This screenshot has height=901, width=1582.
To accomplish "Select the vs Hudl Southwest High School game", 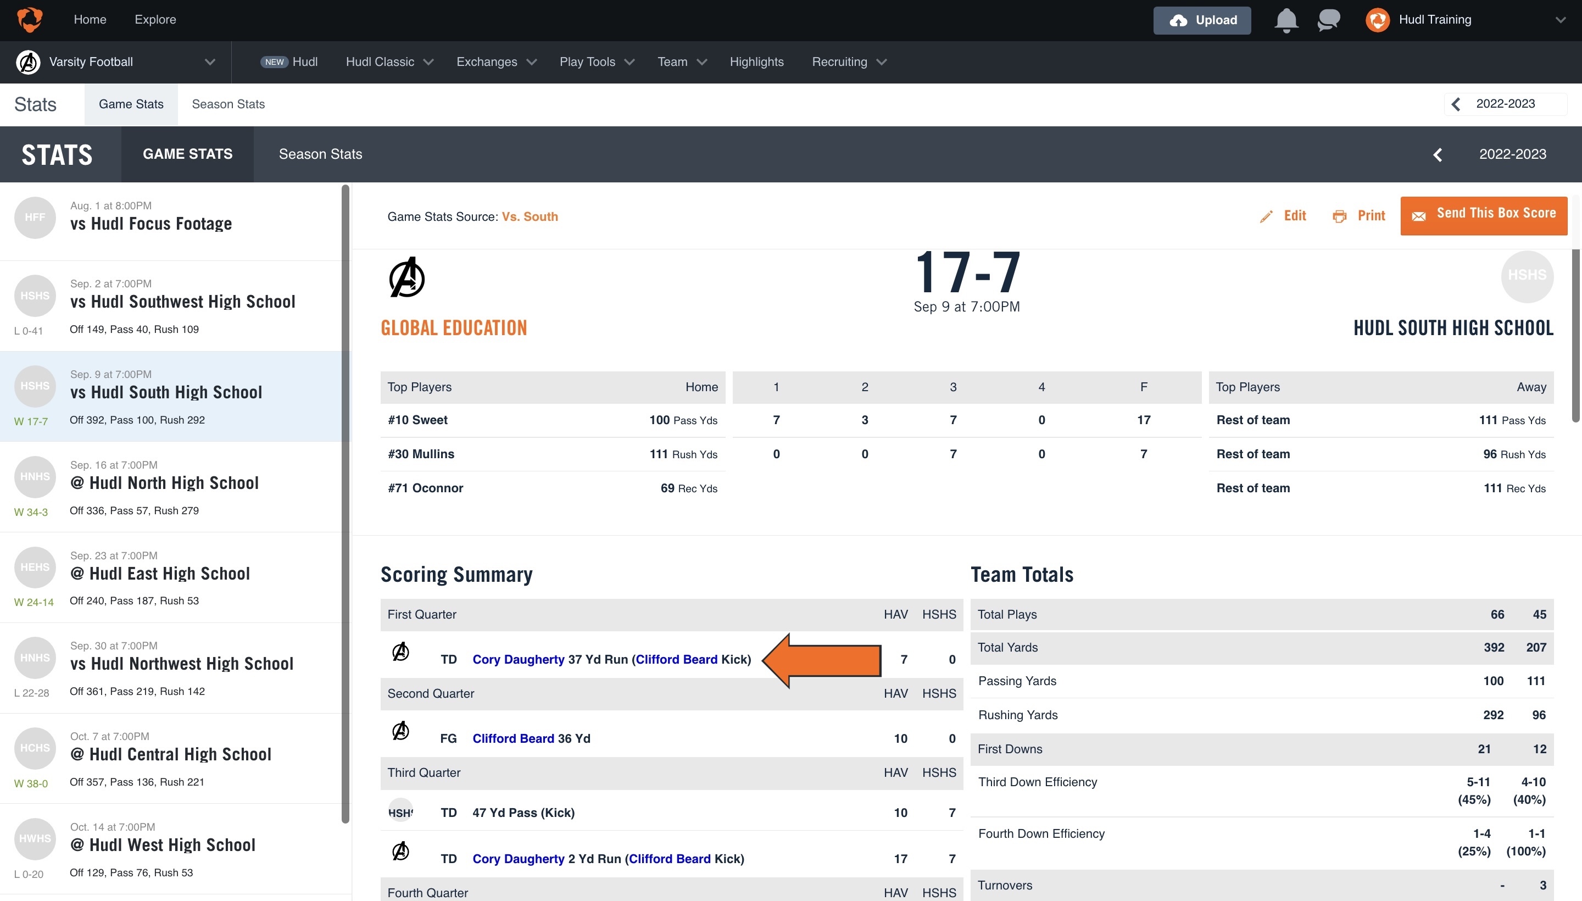I will coord(171,307).
